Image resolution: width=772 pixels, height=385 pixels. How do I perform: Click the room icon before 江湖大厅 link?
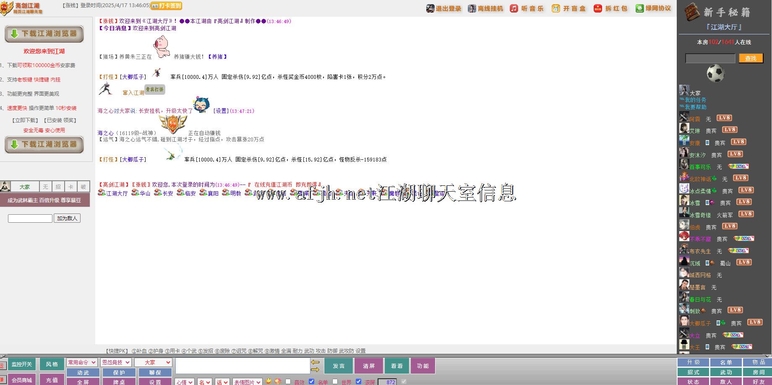click(x=102, y=192)
